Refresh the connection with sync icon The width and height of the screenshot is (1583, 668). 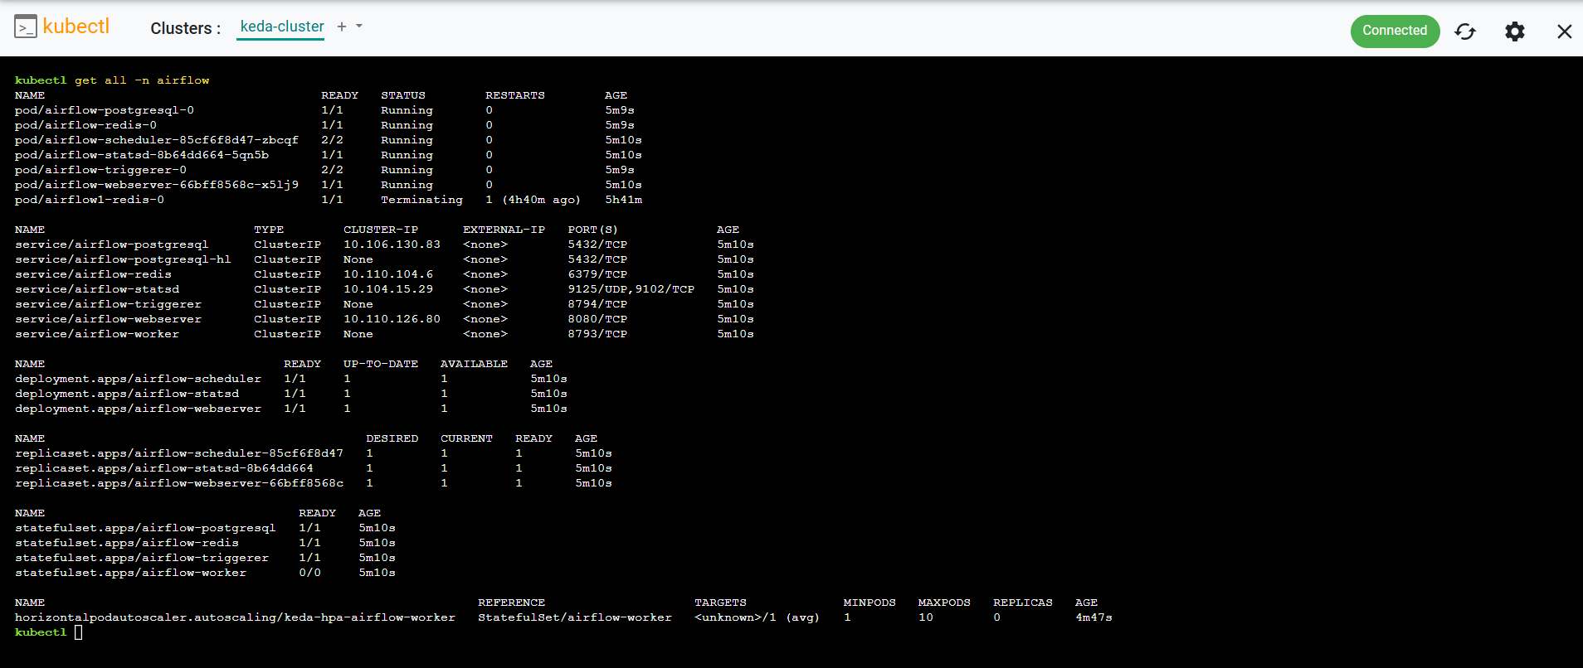point(1465,31)
